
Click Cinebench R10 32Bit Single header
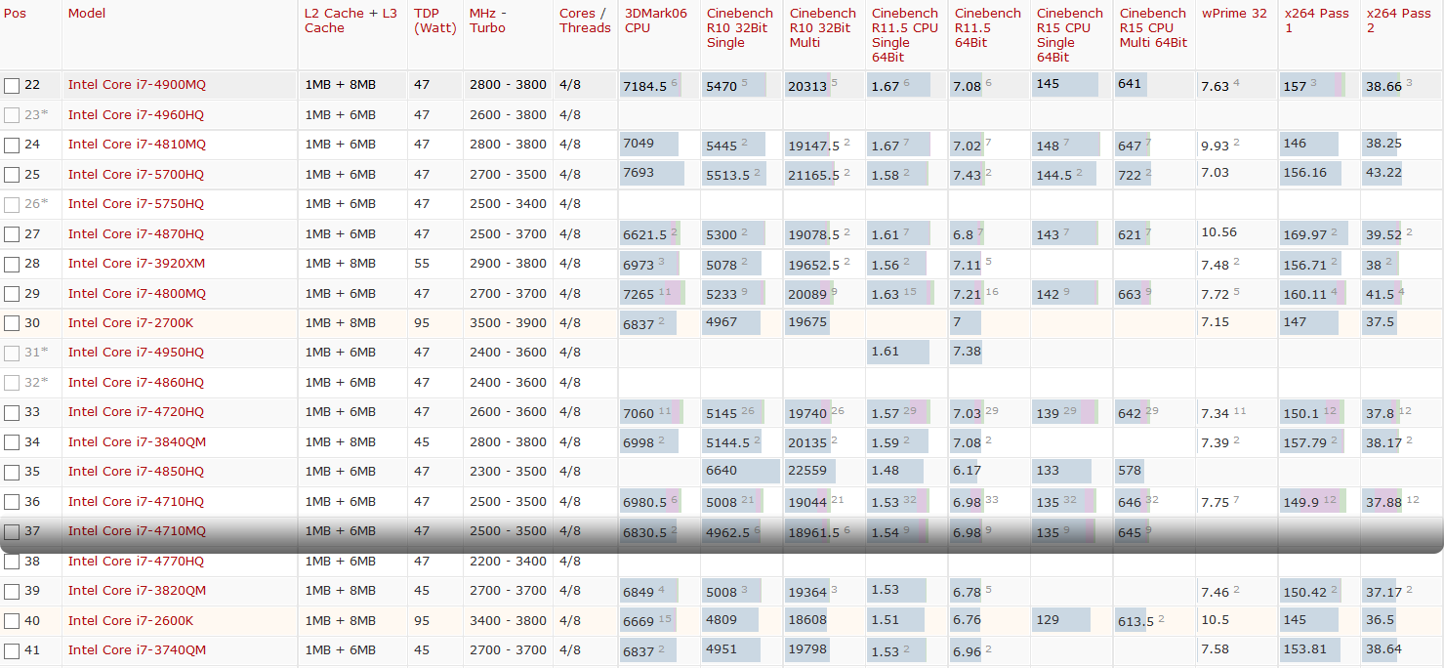point(740,28)
